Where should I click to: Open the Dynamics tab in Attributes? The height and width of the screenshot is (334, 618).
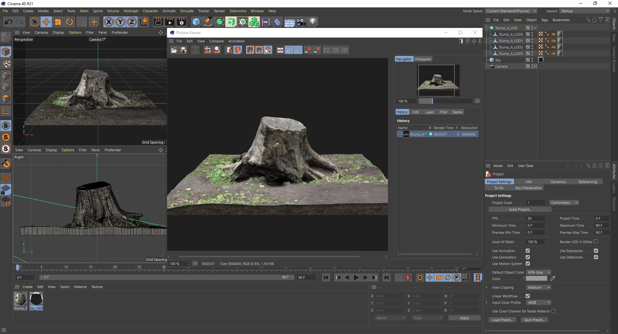558,182
